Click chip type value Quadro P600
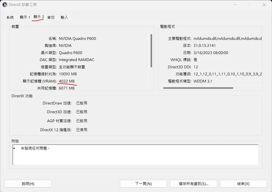The height and width of the screenshot is (192, 272). click(x=71, y=53)
